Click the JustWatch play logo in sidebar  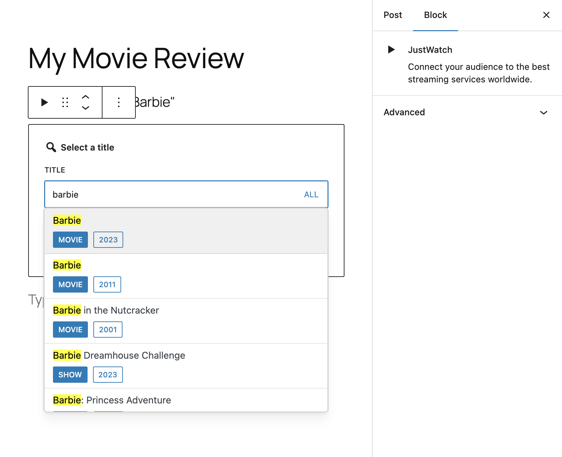click(391, 49)
